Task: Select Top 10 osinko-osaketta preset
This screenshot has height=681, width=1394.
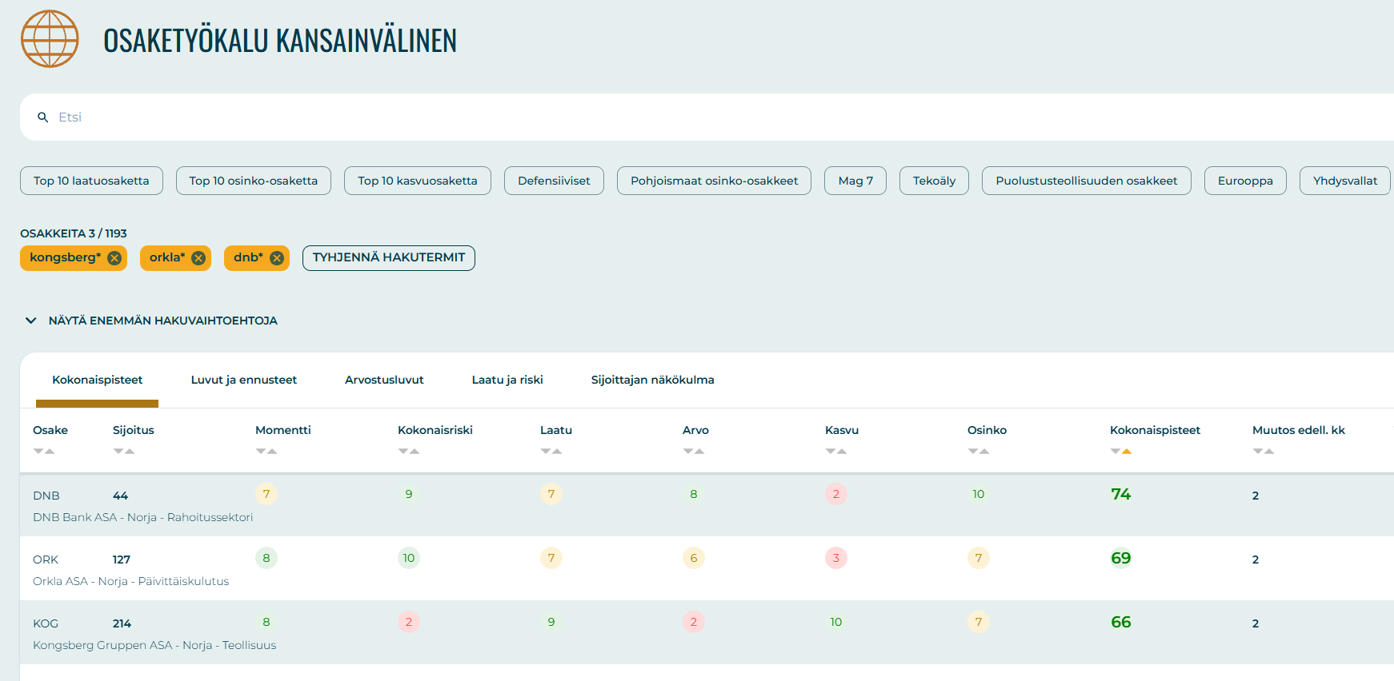Action: [x=253, y=181]
